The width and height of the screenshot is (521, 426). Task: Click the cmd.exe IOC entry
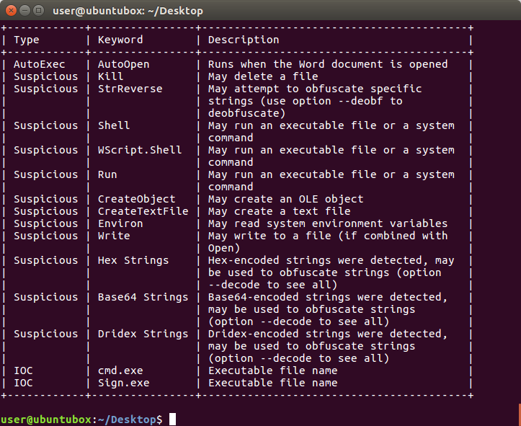pos(120,370)
